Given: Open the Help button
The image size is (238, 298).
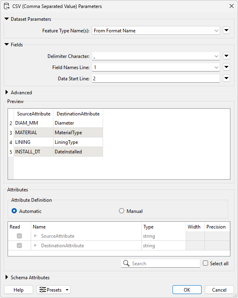Looking at the screenshot, I should click(18, 290).
